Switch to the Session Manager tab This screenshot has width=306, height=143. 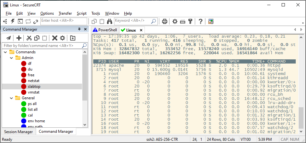point(18,132)
